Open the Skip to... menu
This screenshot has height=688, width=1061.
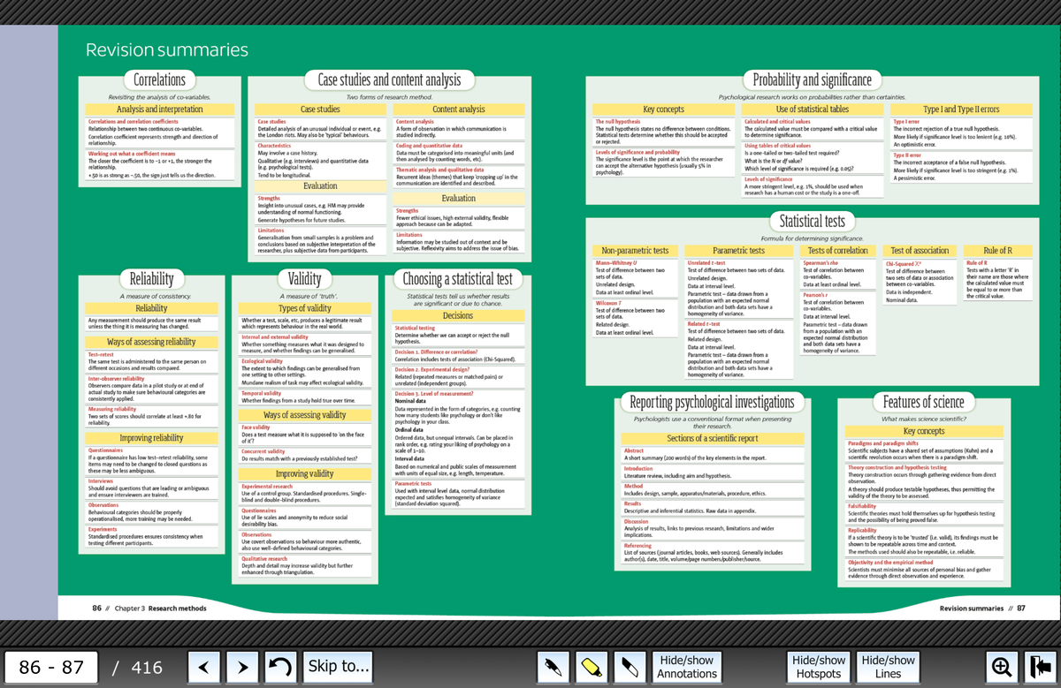(x=338, y=666)
